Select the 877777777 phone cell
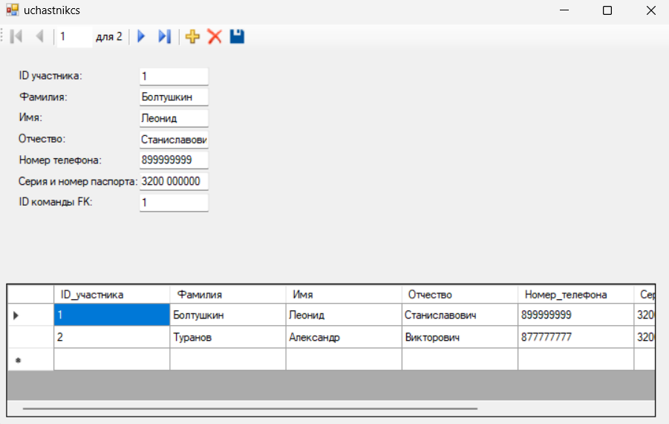The image size is (669, 424). [576, 337]
